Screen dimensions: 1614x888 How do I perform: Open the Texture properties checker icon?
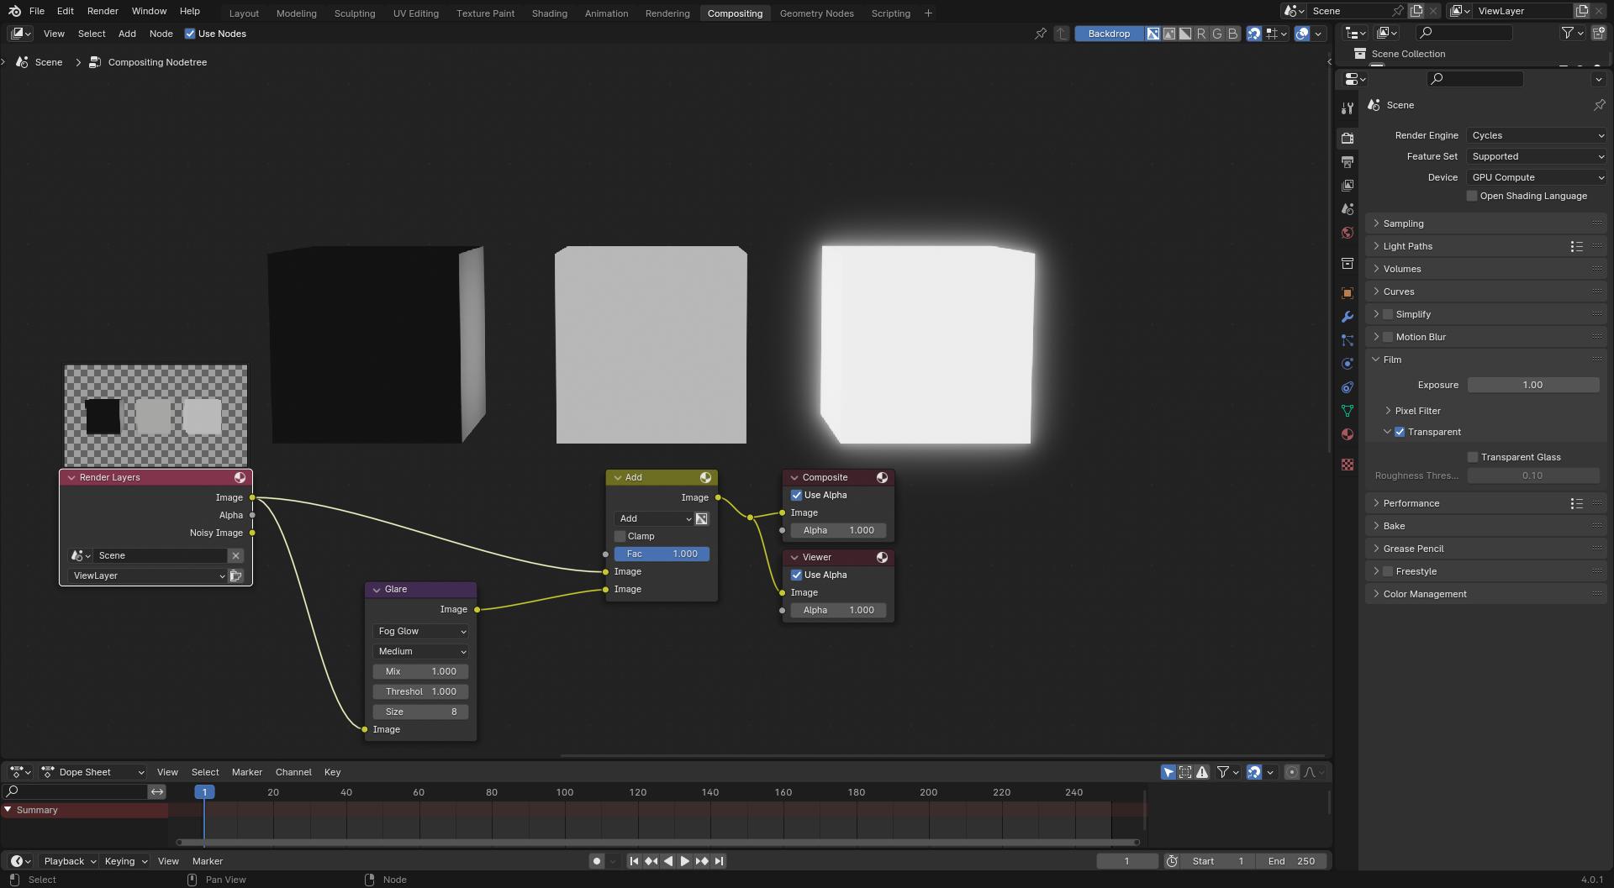(1348, 465)
